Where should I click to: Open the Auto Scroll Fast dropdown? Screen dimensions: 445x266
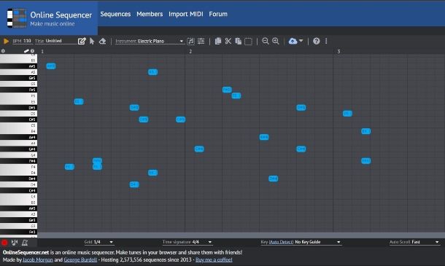414,242
